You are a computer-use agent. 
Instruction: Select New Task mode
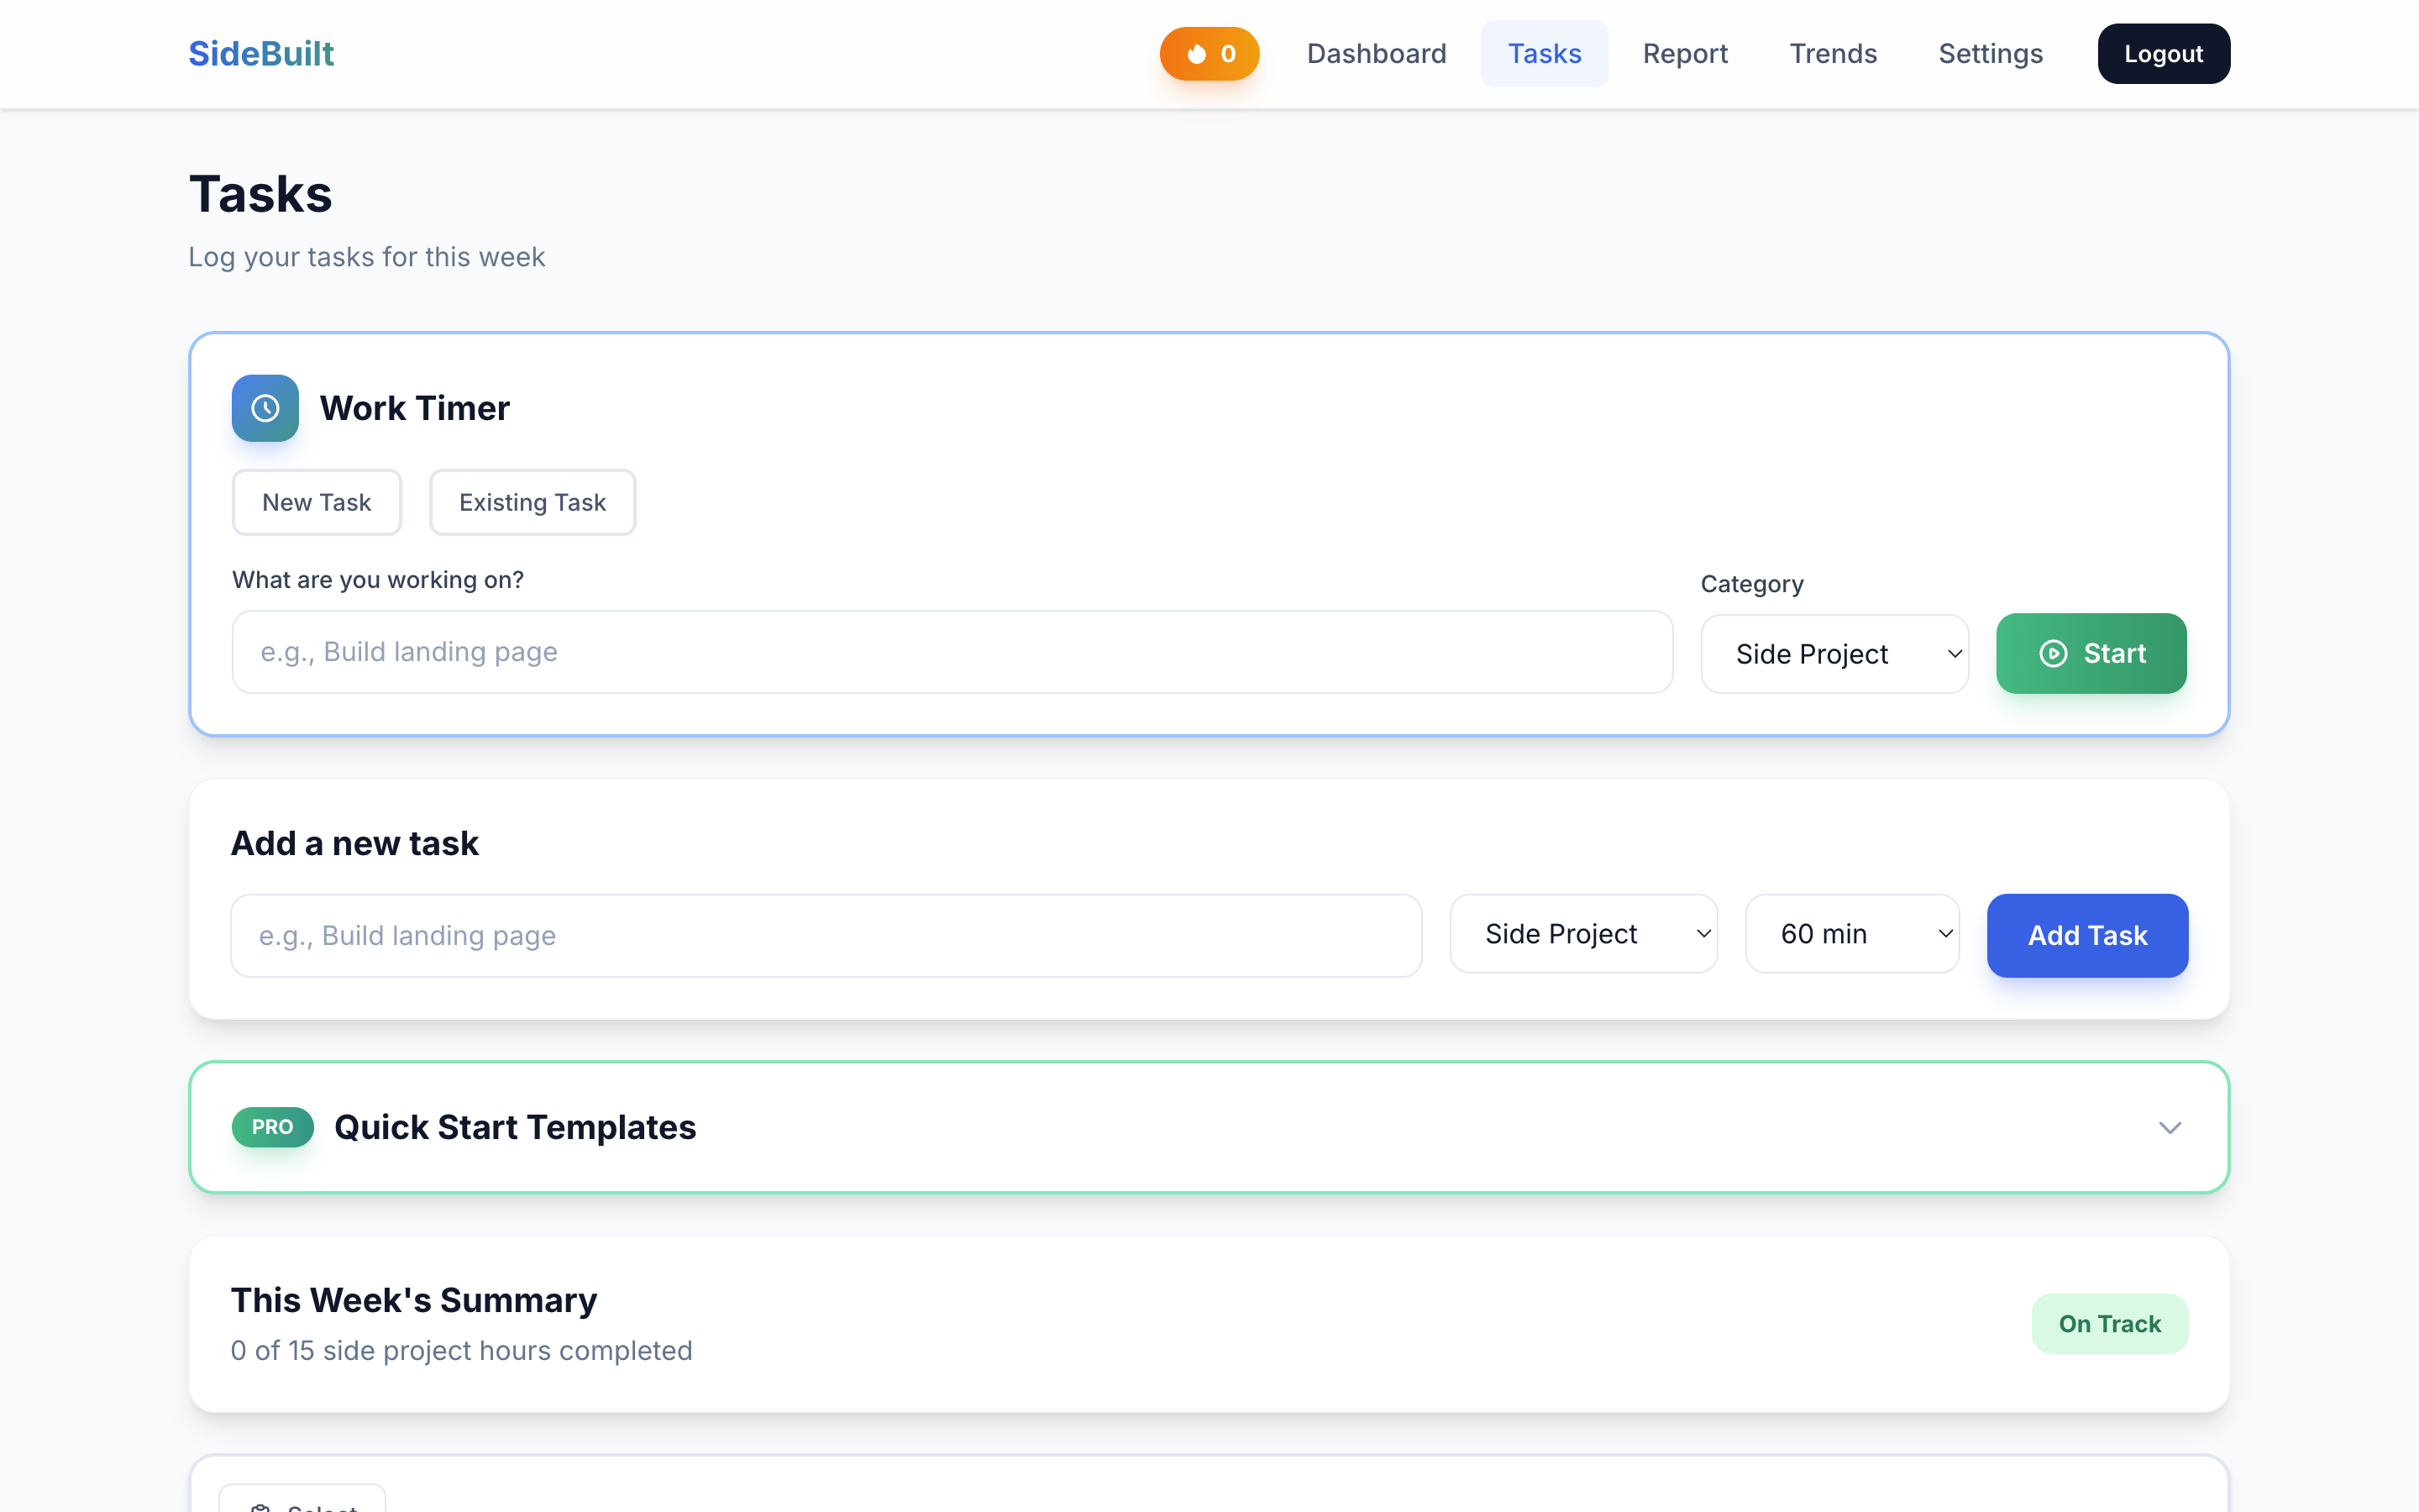click(x=316, y=502)
